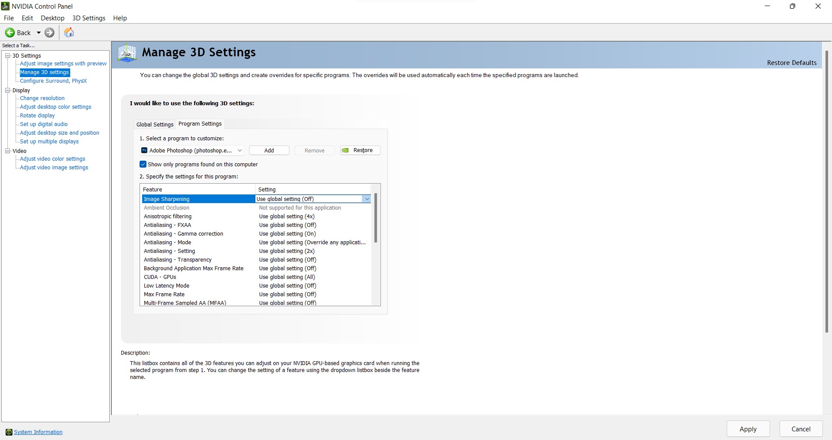
Task: Open the Image Sharpening setting dropdown
Action: pos(367,199)
